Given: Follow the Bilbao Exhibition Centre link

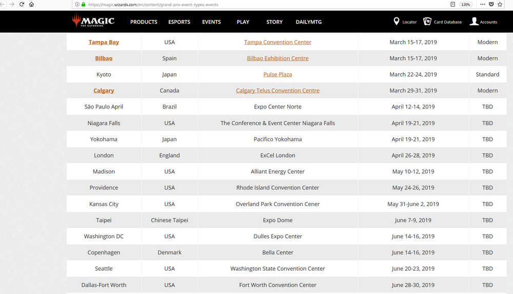Looking at the screenshot, I should tap(278, 58).
